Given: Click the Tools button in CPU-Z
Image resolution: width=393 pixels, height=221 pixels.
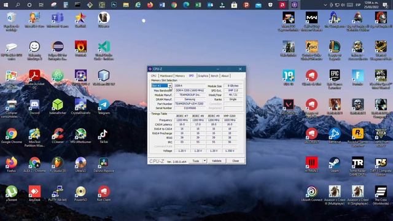Looking at the screenshot, I should [196, 161].
